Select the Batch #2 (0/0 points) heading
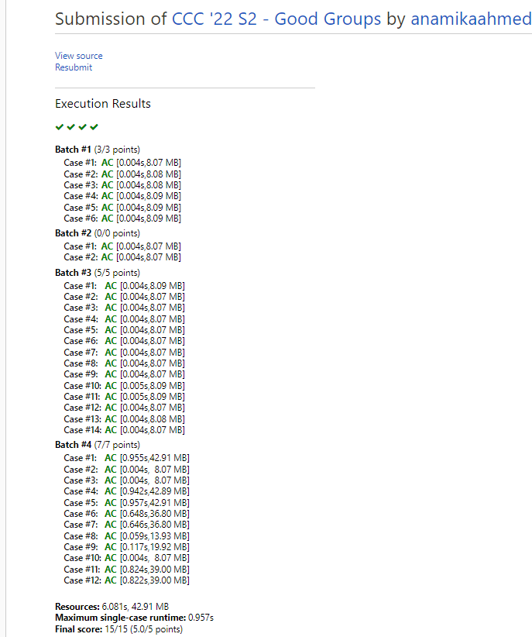The height and width of the screenshot is (637, 532). coord(98,233)
